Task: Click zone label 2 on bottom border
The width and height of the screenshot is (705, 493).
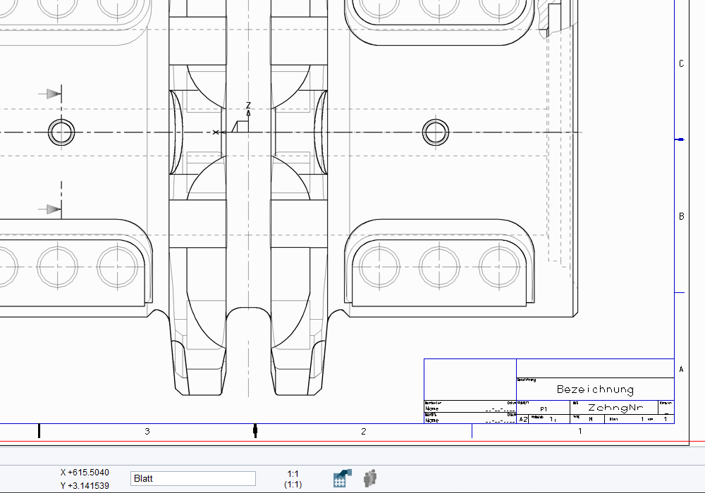Action: [x=363, y=432]
